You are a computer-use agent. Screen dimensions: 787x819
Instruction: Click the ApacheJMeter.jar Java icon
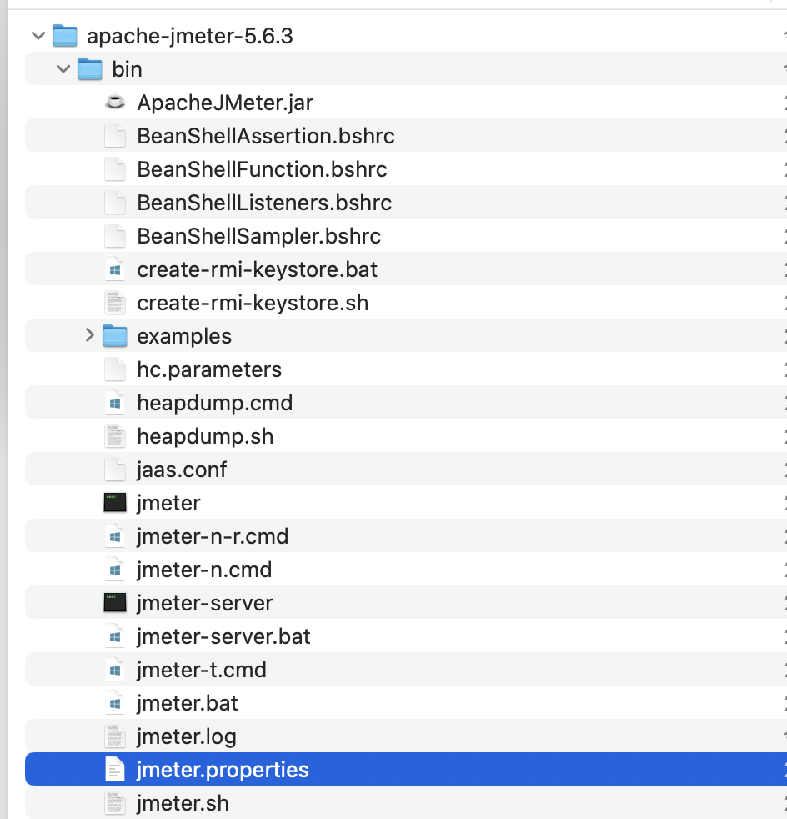[x=115, y=102]
